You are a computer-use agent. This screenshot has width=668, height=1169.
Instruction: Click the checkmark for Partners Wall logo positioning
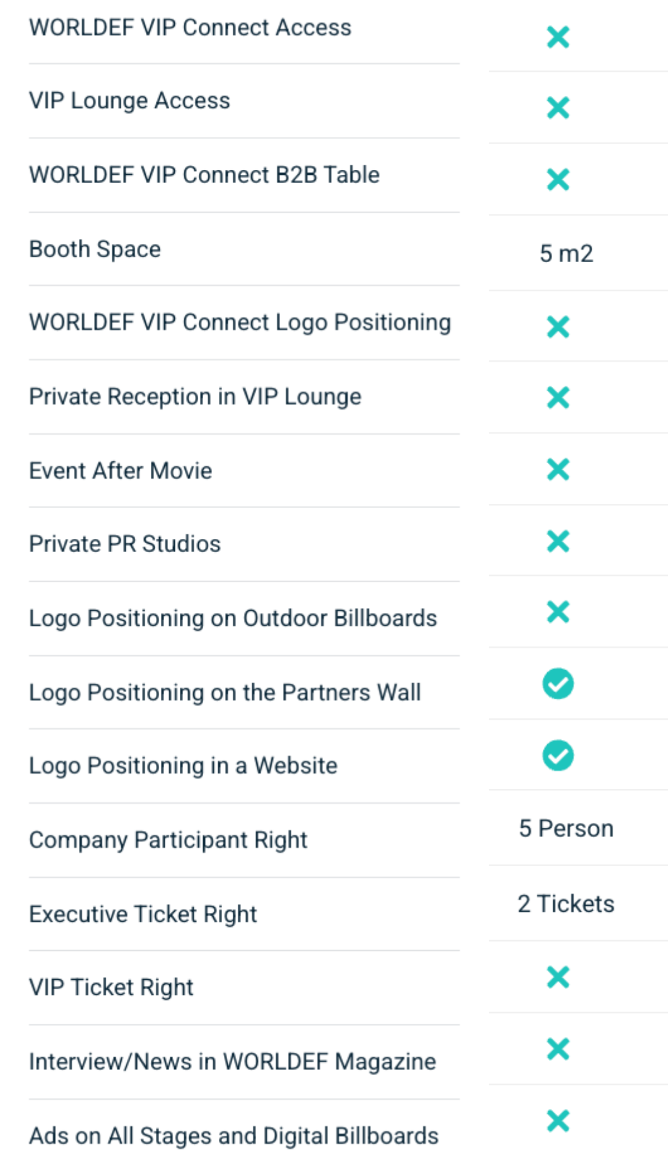tap(558, 684)
